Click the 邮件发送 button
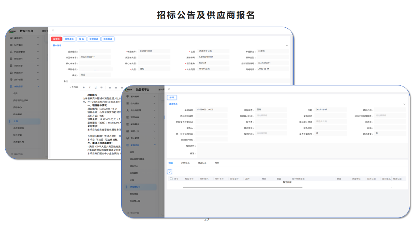Image resolution: width=413 pixels, height=232 pixels. point(69,39)
